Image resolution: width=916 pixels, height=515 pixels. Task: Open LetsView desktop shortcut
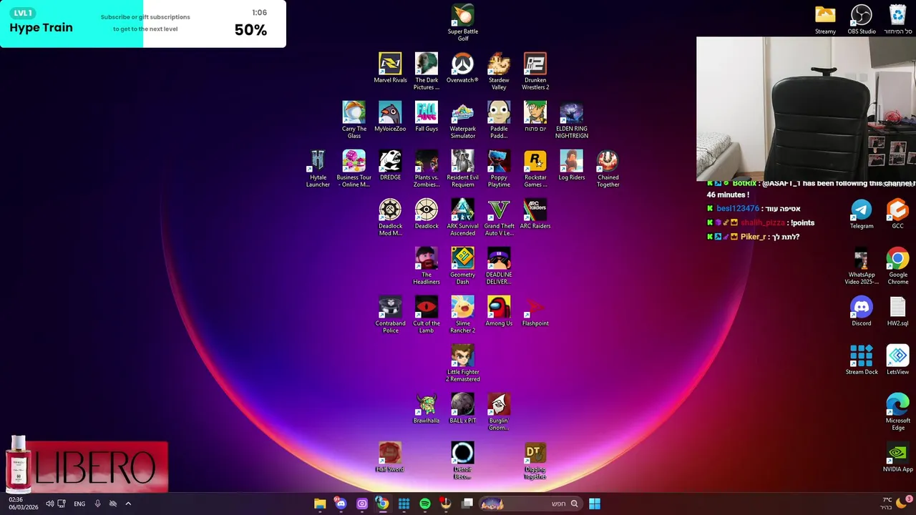897,360
